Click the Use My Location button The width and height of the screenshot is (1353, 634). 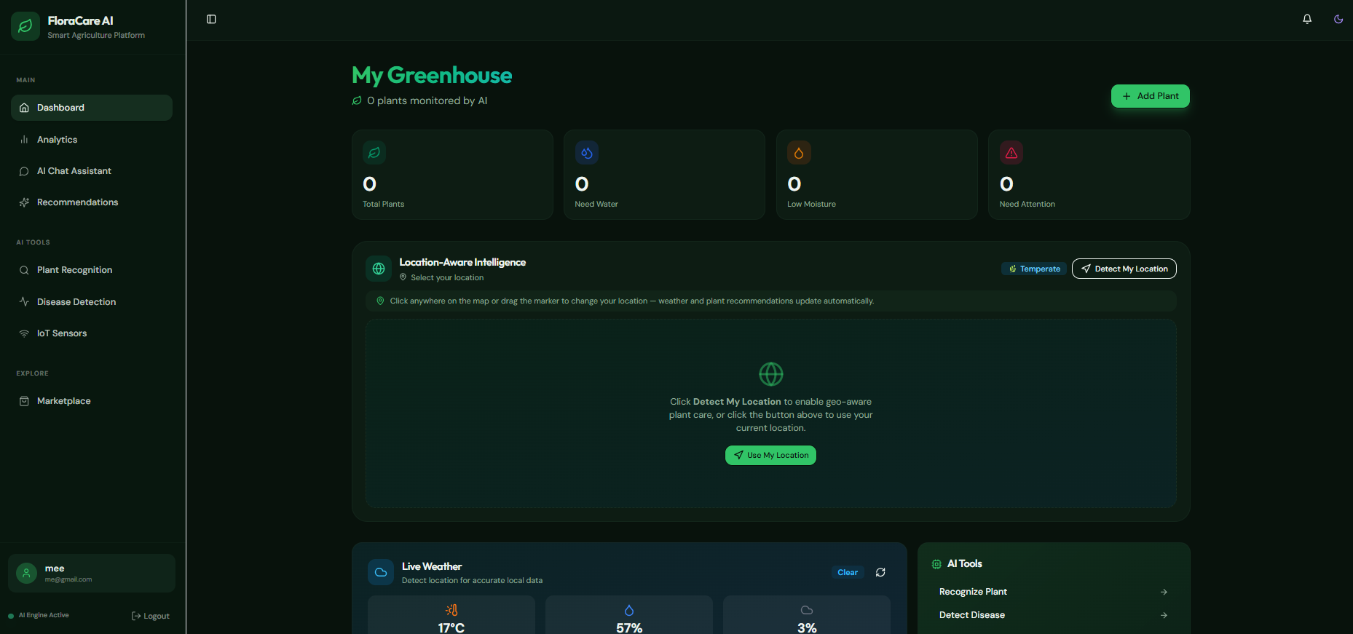770,455
